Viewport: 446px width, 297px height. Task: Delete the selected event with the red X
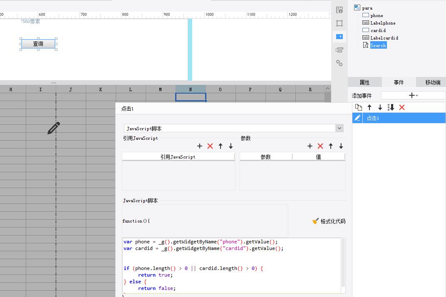tap(402, 107)
